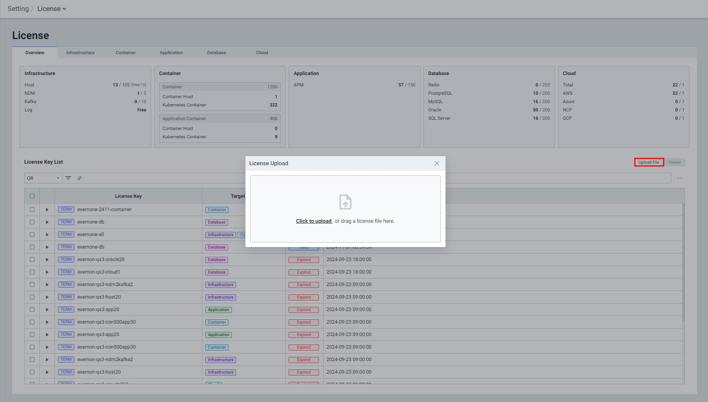
Task: Click the file upload icon in dropzone
Action: tap(345, 202)
